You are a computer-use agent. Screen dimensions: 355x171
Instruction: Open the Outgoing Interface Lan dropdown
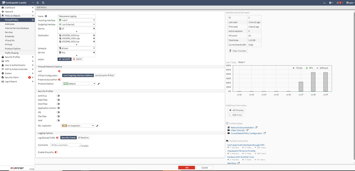[x=77, y=25]
